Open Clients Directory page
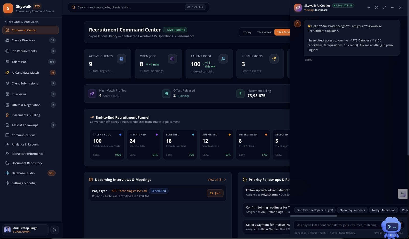Screen dimensions: 409x239 30,40
